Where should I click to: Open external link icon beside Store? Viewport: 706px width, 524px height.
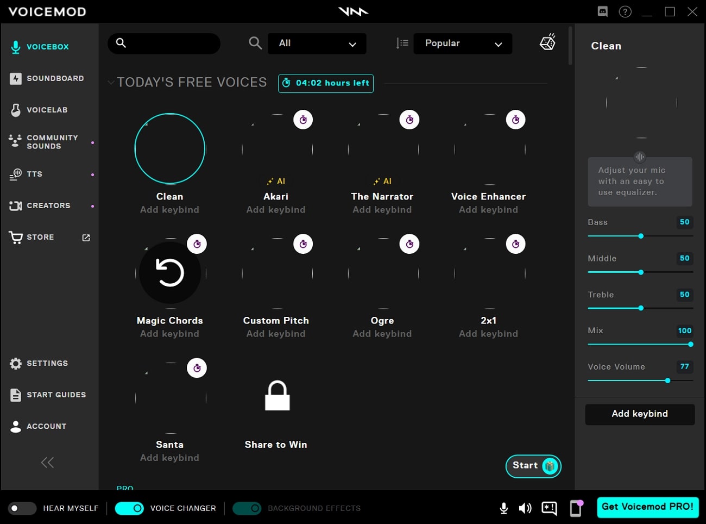(x=86, y=238)
